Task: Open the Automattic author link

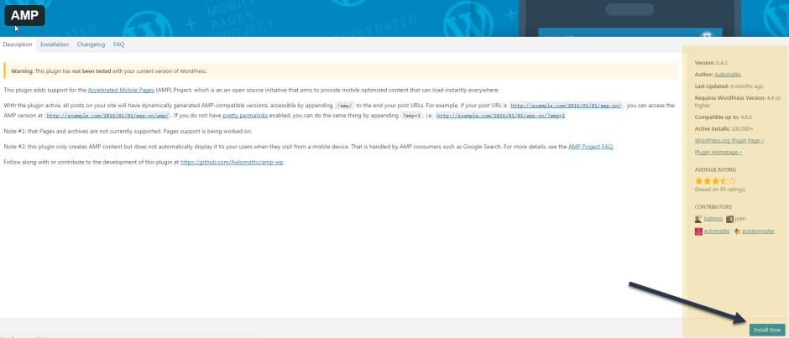Action: tap(728, 75)
